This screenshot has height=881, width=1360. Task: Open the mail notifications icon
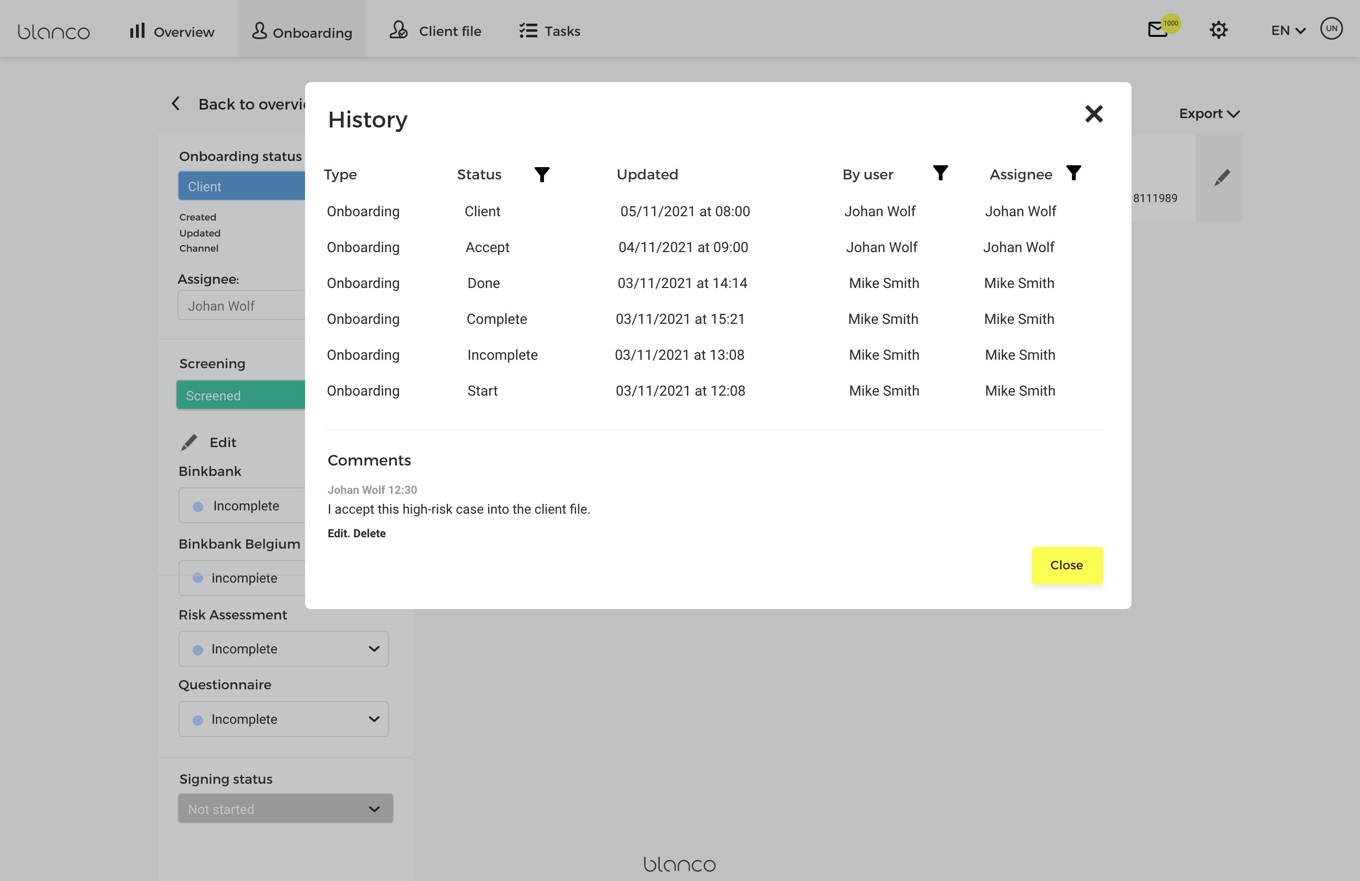[1158, 30]
